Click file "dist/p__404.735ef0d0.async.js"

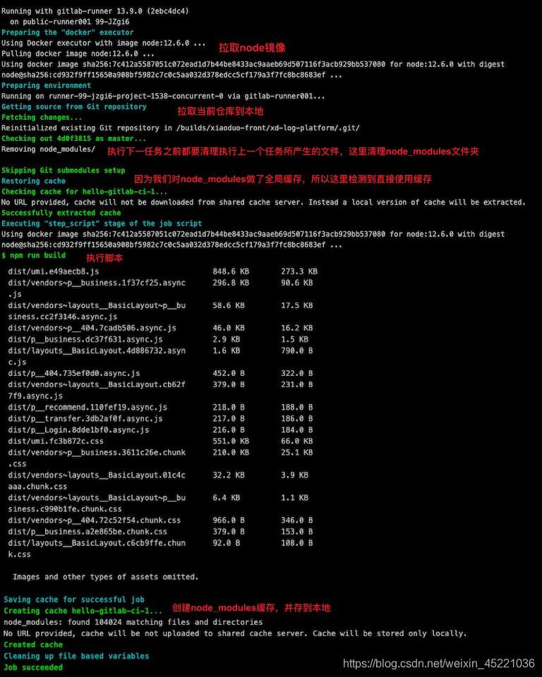(x=74, y=374)
